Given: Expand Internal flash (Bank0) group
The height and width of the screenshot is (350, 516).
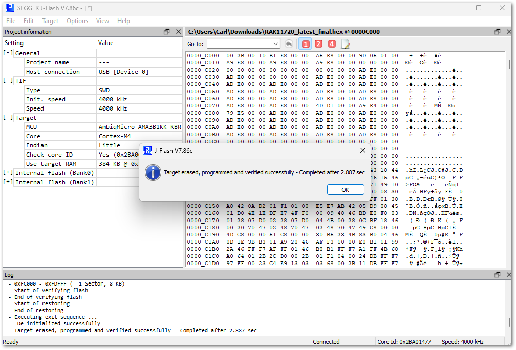Looking at the screenshot, I should click(8, 172).
